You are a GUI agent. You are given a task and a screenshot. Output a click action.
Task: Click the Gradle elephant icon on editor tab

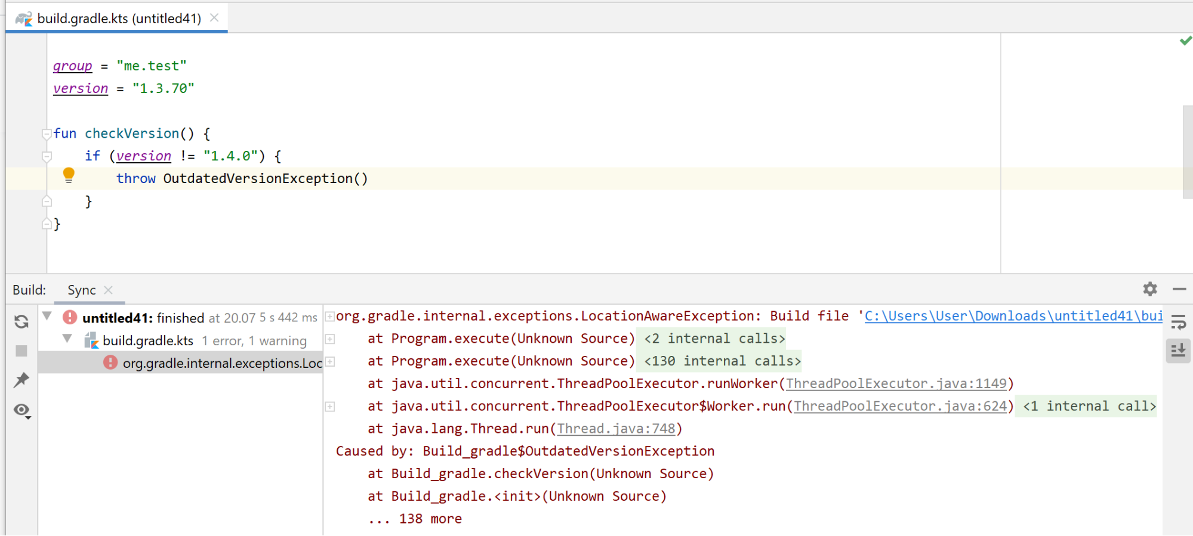(24, 18)
